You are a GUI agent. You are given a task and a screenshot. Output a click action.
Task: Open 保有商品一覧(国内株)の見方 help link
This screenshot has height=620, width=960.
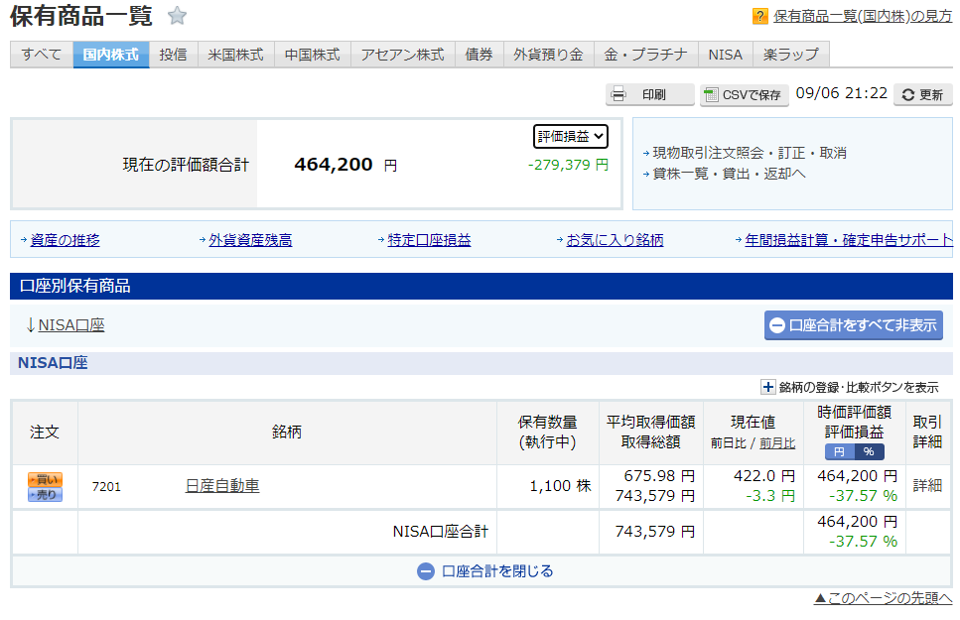(x=863, y=16)
